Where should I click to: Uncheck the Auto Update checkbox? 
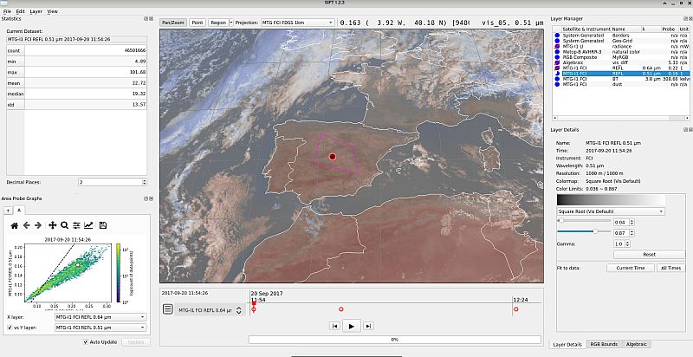click(85, 342)
